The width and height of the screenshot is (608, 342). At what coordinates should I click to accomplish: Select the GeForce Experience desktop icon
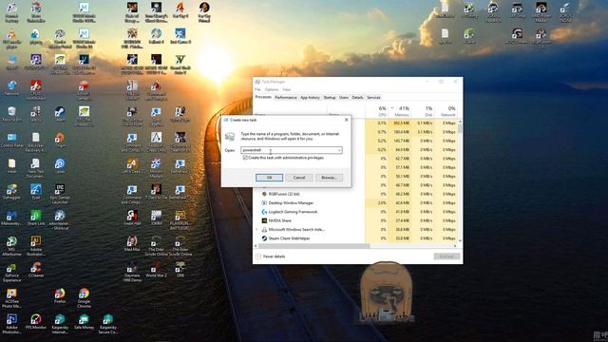tap(11, 273)
